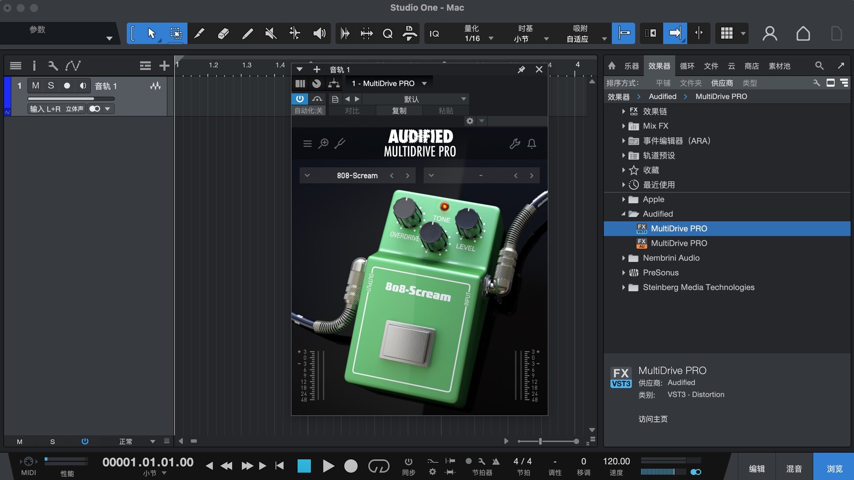Click the plugin pin icon
854x480 pixels.
coord(521,70)
